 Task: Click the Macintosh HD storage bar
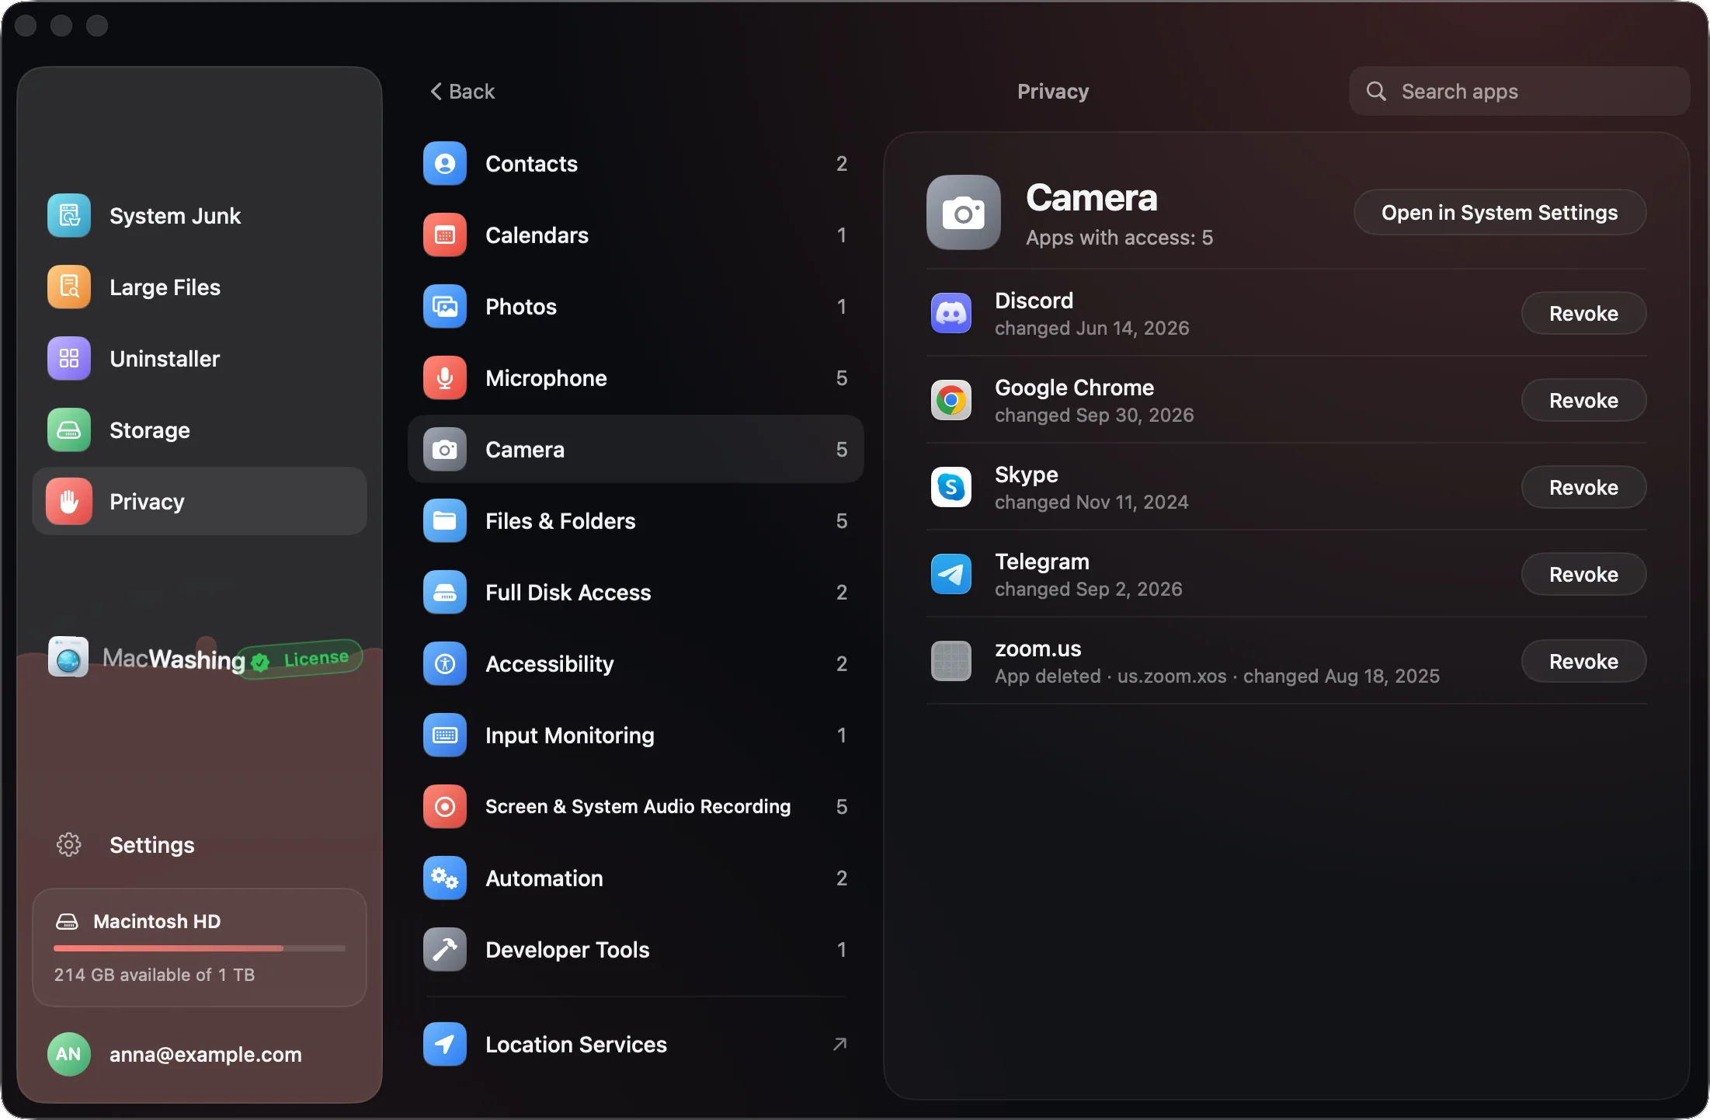click(200, 948)
